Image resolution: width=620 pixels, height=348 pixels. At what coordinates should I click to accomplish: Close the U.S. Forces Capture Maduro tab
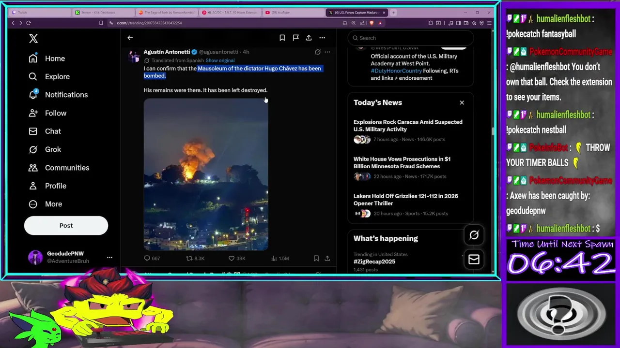point(384,13)
